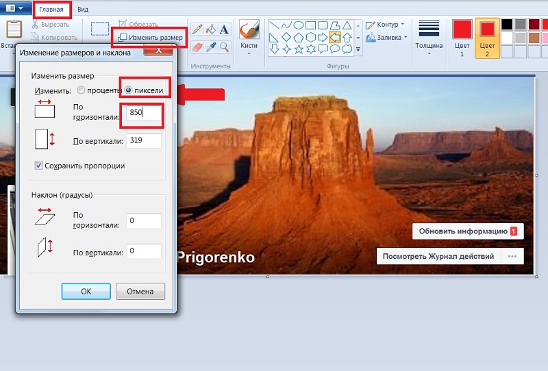This screenshot has width=548, height=371.
Task: Choose the four-point star shape
Action: pos(286,49)
